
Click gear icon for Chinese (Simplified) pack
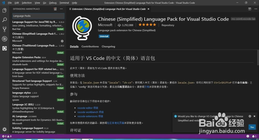62,41
